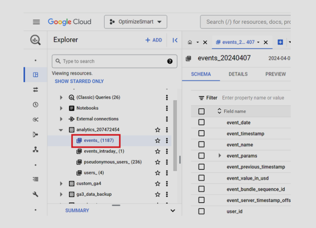
Task: Click the ADD button in Explorer
Action: click(154, 40)
